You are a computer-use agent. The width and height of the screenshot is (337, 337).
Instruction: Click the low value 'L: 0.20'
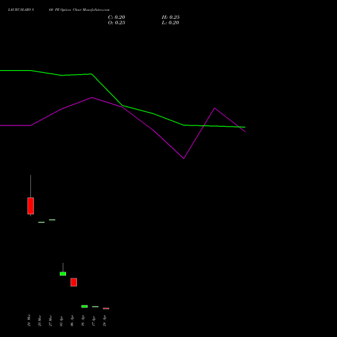click(x=171, y=23)
